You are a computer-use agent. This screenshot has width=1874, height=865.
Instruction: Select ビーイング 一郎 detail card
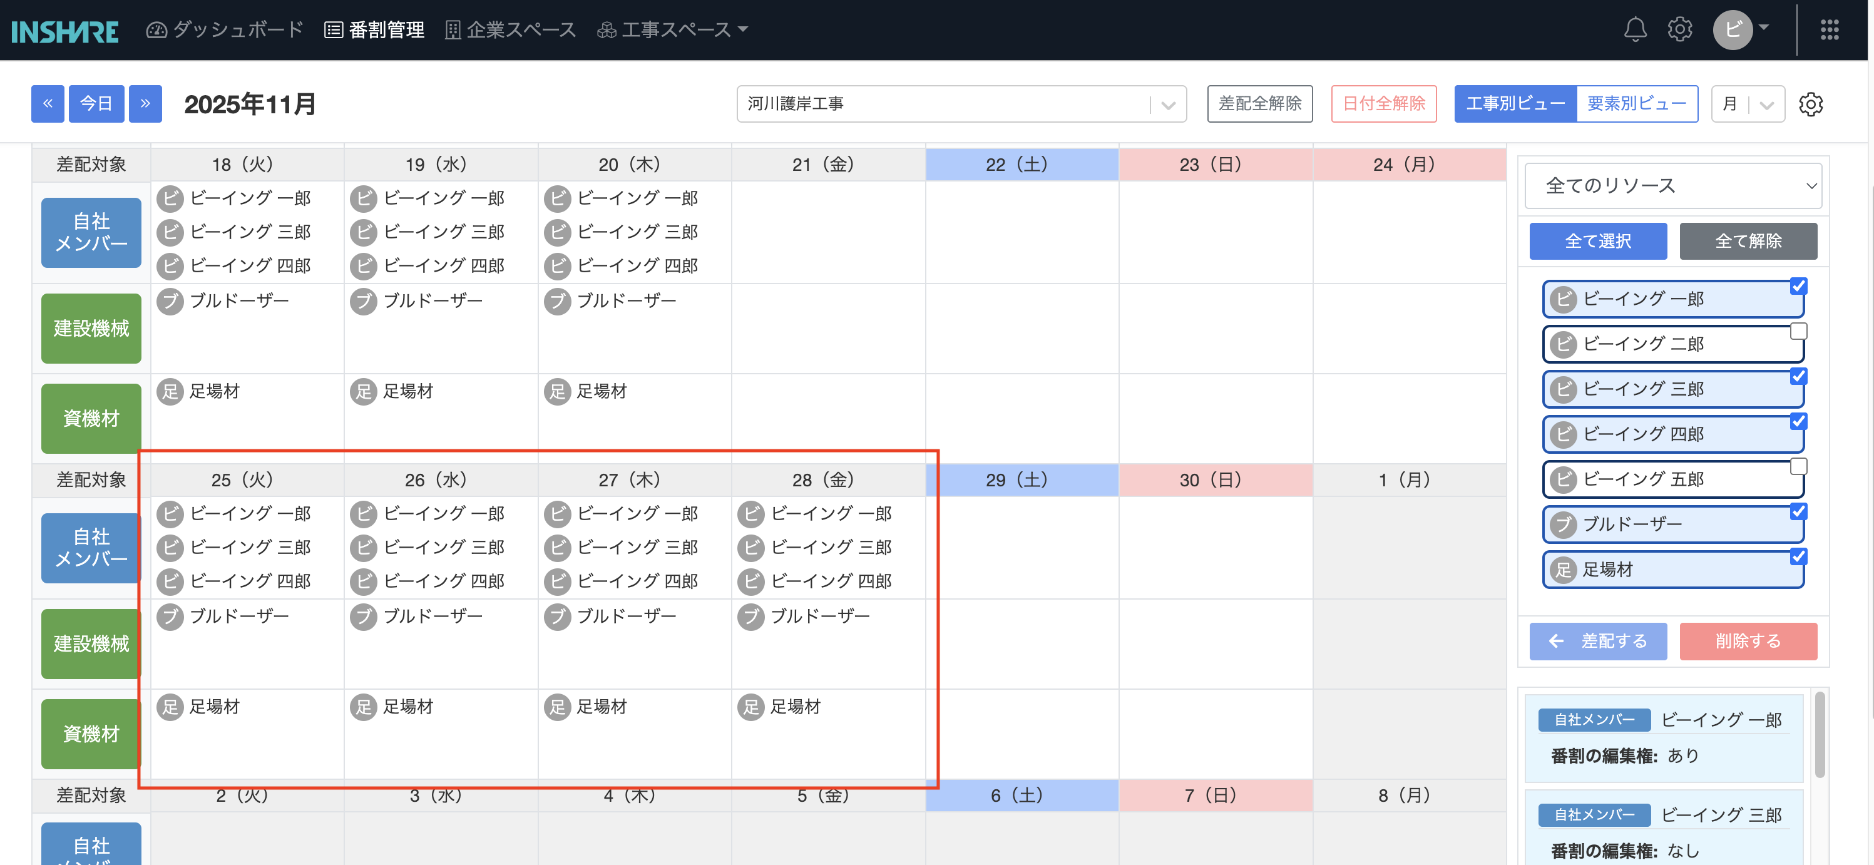pos(1664,739)
